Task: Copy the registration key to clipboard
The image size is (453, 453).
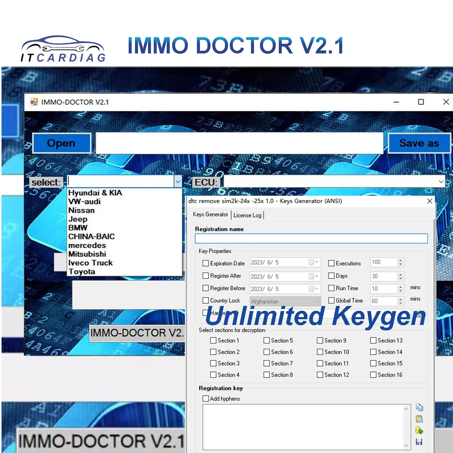Action: tap(420, 408)
